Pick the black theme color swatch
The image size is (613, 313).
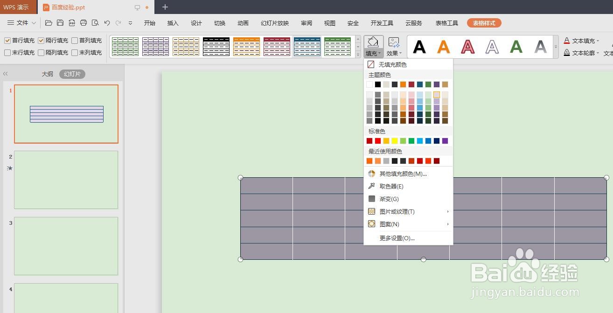point(378,84)
